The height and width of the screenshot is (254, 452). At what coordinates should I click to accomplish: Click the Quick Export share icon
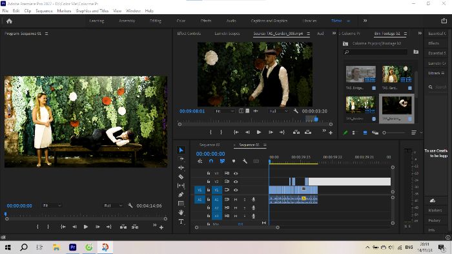444,21
